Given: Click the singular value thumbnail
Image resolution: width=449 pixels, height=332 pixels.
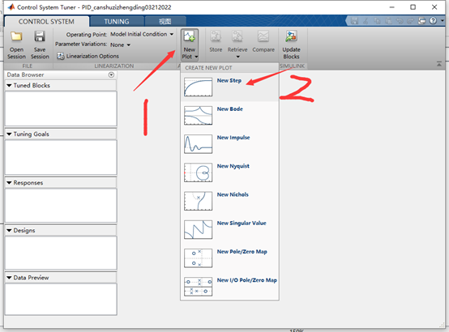Looking at the screenshot, I should pyautogui.click(x=198, y=229).
